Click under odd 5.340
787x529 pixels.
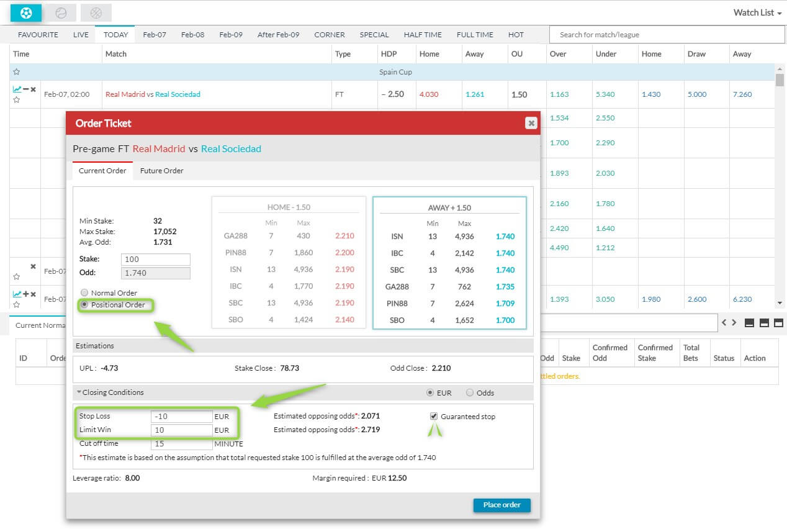pyautogui.click(x=605, y=94)
